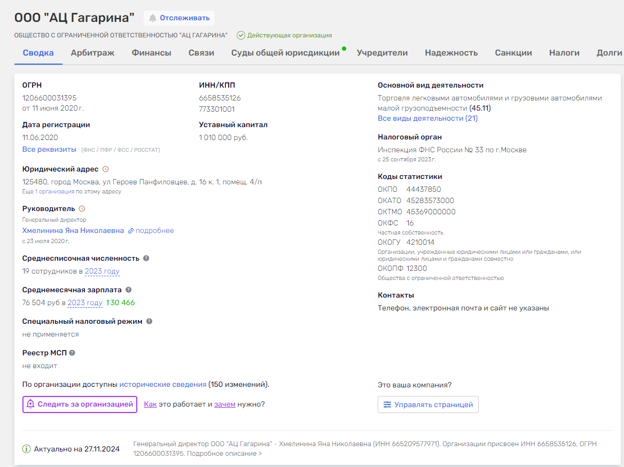Click the зачем link
This screenshot has width=624, height=467.
coord(225,404)
